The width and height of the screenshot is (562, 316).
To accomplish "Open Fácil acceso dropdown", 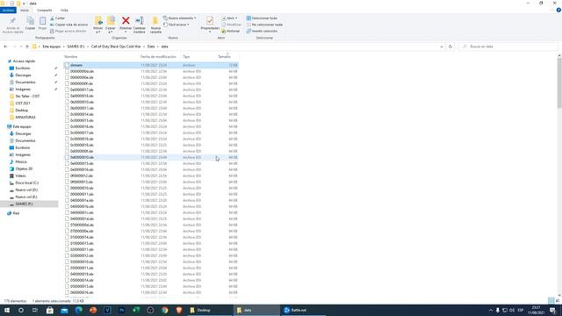I will (177, 25).
